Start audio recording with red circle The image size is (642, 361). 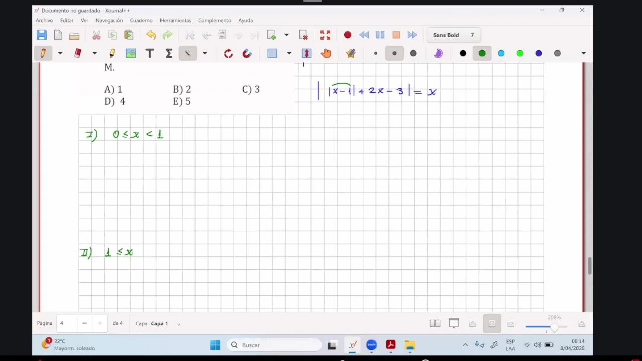click(x=348, y=35)
